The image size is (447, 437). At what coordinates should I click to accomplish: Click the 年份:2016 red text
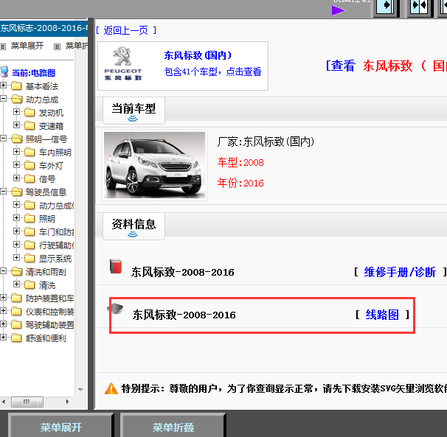(x=240, y=183)
